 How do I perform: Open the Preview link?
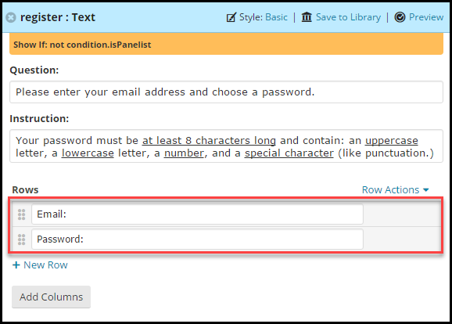coord(426,17)
